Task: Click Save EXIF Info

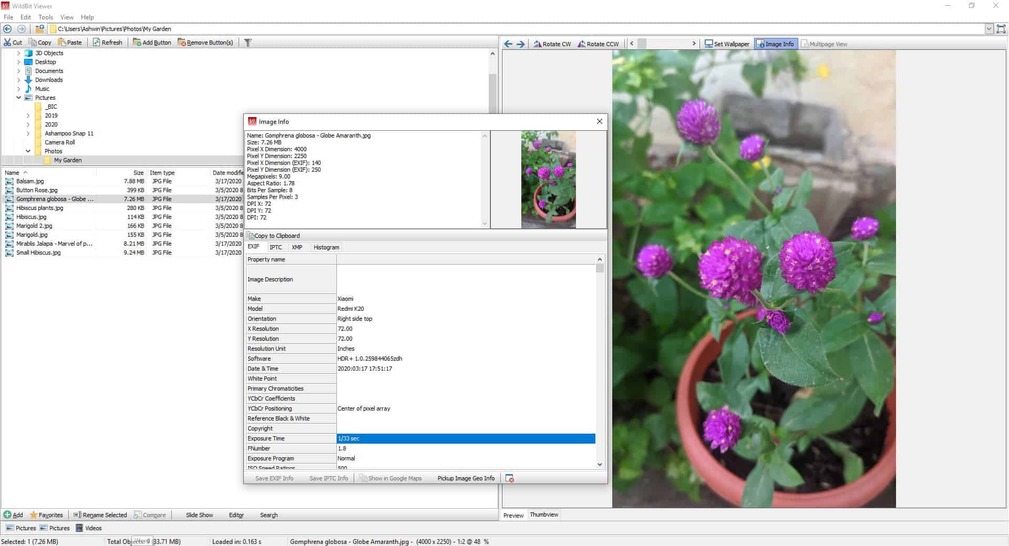Action: pyautogui.click(x=274, y=478)
